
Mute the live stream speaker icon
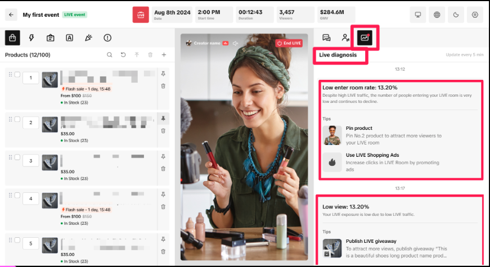[x=236, y=43]
